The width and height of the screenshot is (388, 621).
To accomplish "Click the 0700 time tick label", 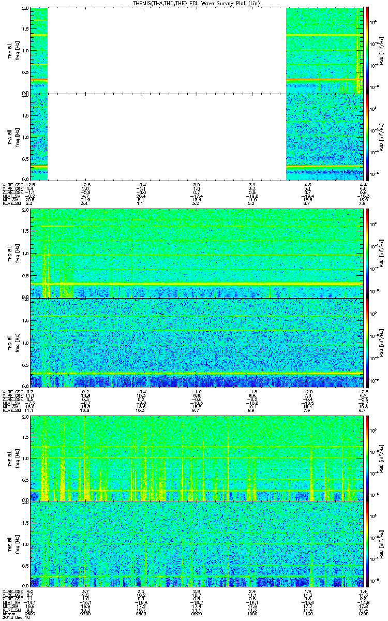I will click(86, 613).
